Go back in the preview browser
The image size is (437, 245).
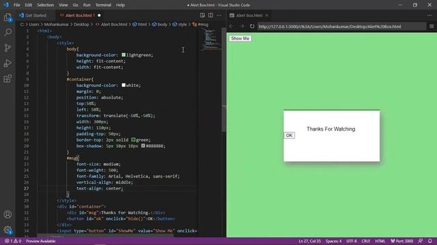click(x=231, y=26)
